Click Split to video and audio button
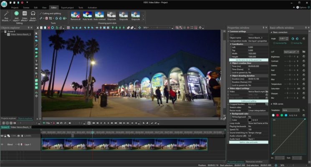The width and height of the screenshot is (311, 167). (x=249, y=142)
